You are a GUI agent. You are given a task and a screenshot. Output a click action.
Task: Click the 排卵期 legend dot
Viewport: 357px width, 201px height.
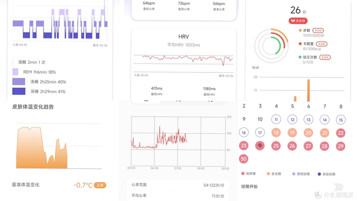[x=243, y=173]
